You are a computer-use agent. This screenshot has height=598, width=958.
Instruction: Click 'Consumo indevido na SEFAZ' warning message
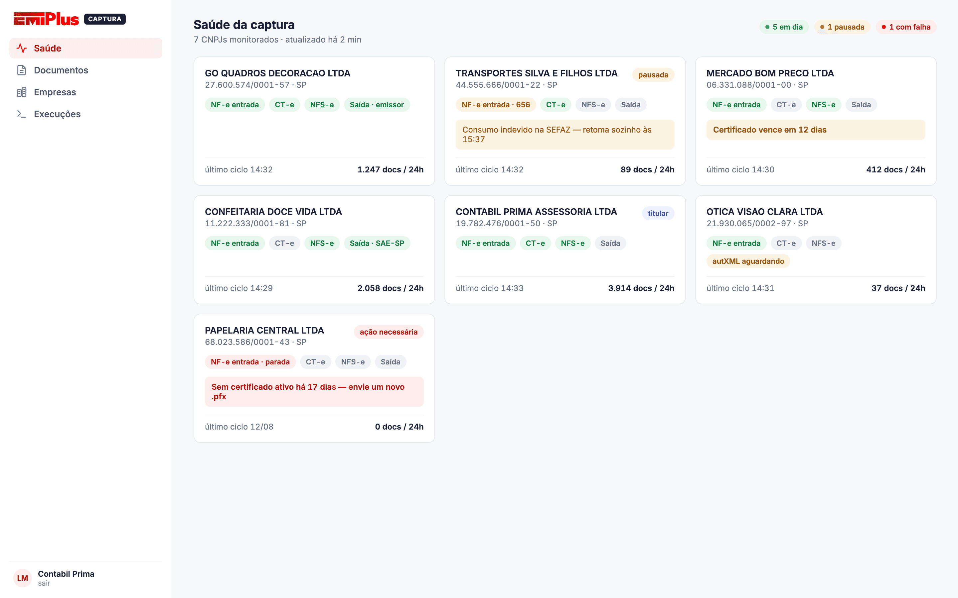click(565, 135)
